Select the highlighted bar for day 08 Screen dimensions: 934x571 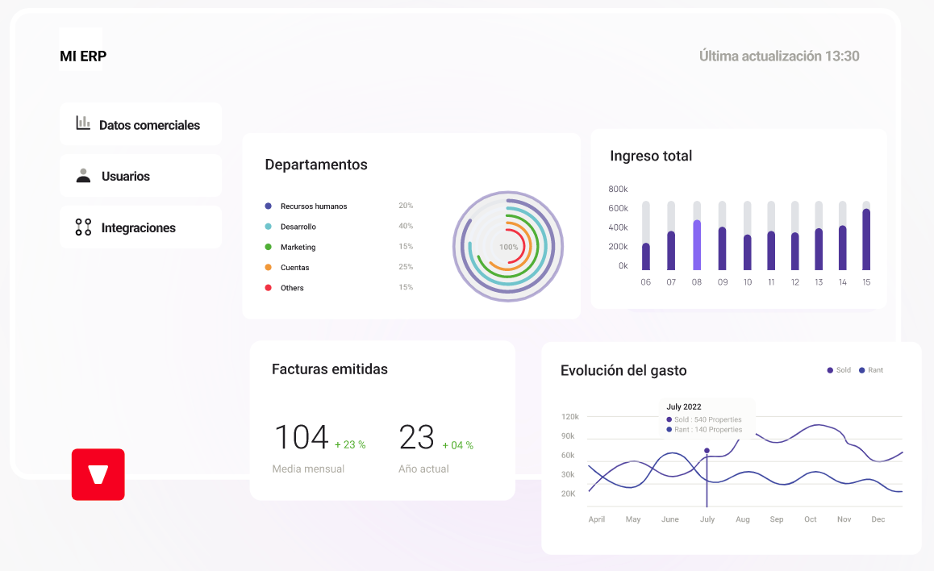point(697,244)
